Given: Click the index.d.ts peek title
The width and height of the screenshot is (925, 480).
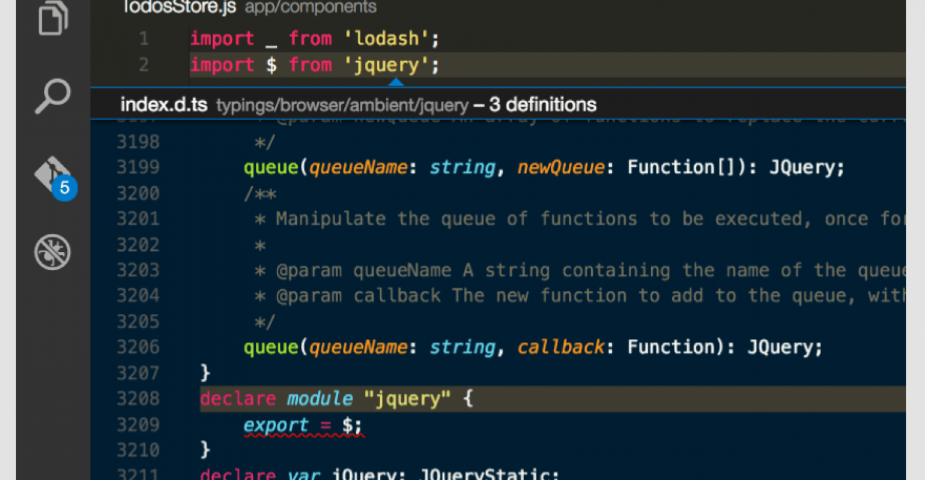Looking at the screenshot, I should pos(163,104).
